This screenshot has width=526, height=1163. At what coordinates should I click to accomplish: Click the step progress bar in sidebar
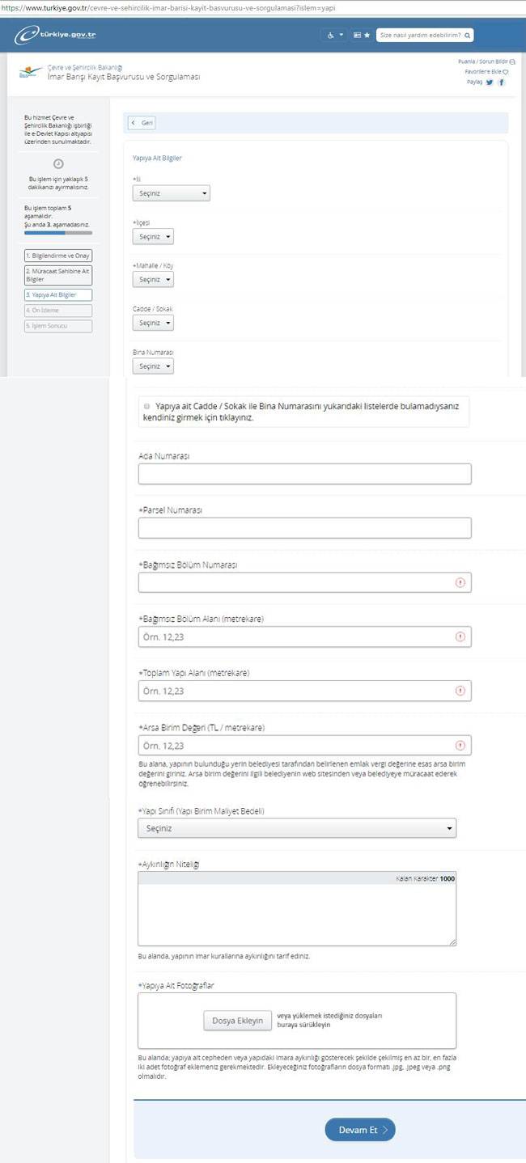[58, 233]
